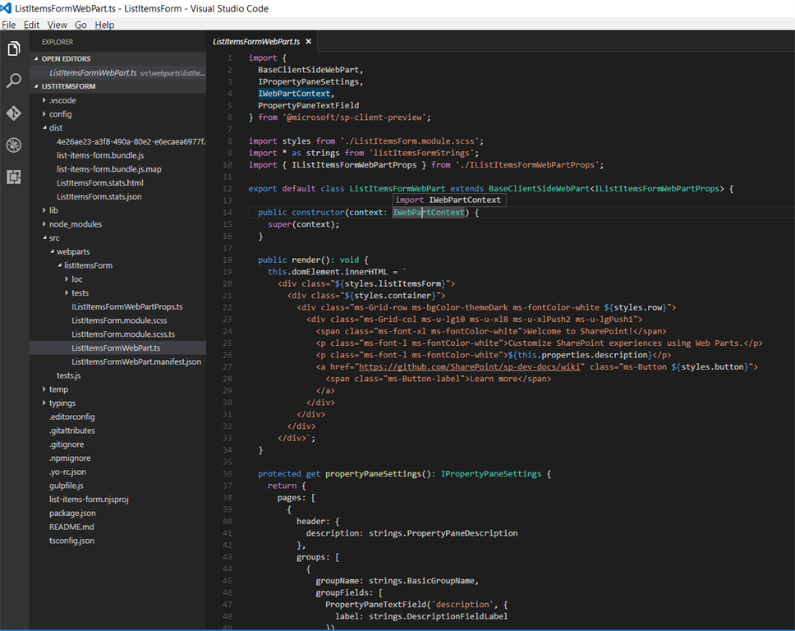This screenshot has width=795, height=631.
Task: Open the Help menu
Action: click(x=104, y=25)
